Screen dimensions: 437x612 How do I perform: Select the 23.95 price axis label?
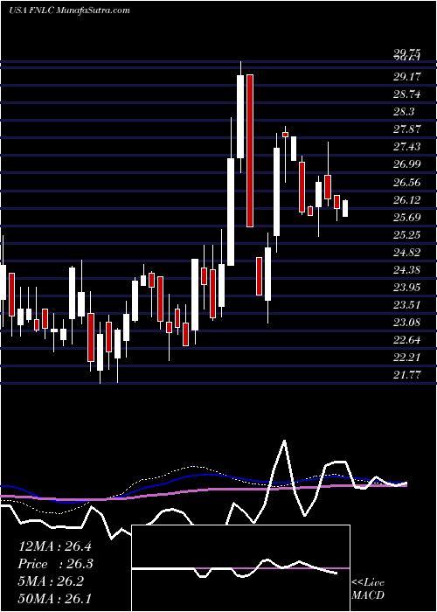coord(406,288)
